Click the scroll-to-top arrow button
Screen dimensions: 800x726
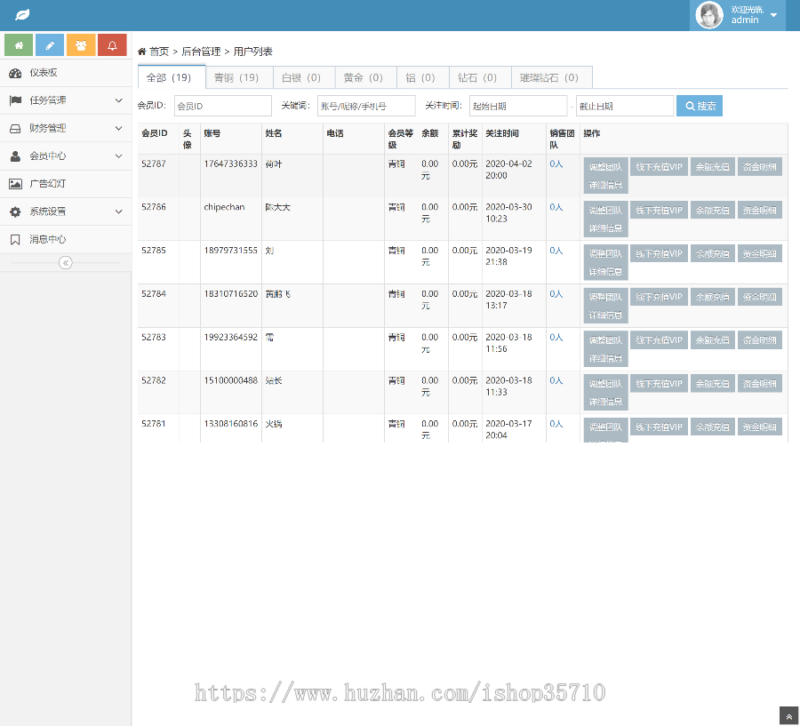click(x=788, y=715)
